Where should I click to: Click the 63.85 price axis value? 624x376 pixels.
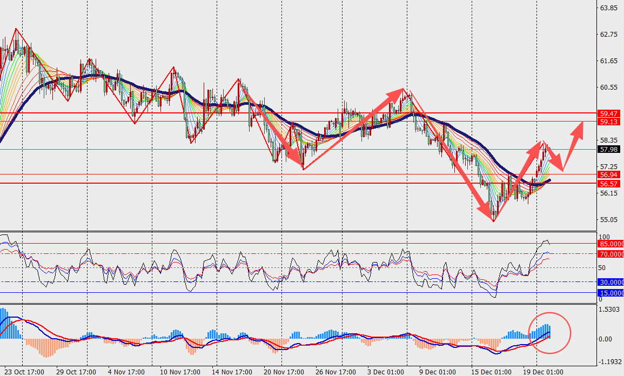pyautogui.click(x=609, y=8)
